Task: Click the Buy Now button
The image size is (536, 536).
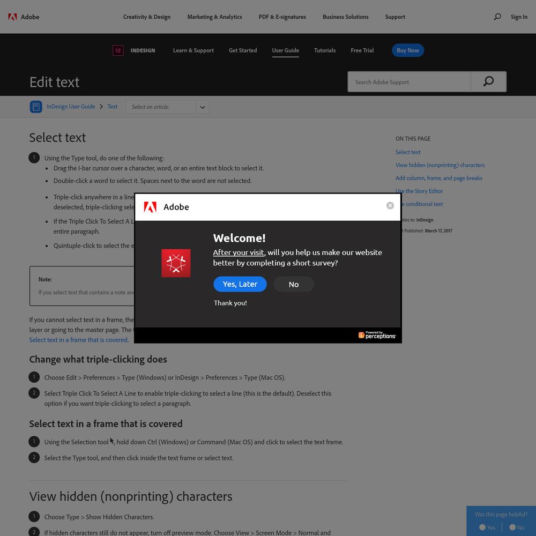Action: click(x=407, y=50)
